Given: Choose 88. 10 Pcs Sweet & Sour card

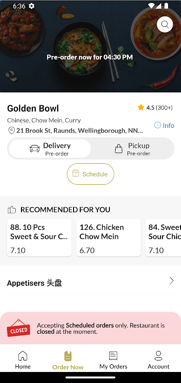Looking at the screenshot, I should coord(39,237).
